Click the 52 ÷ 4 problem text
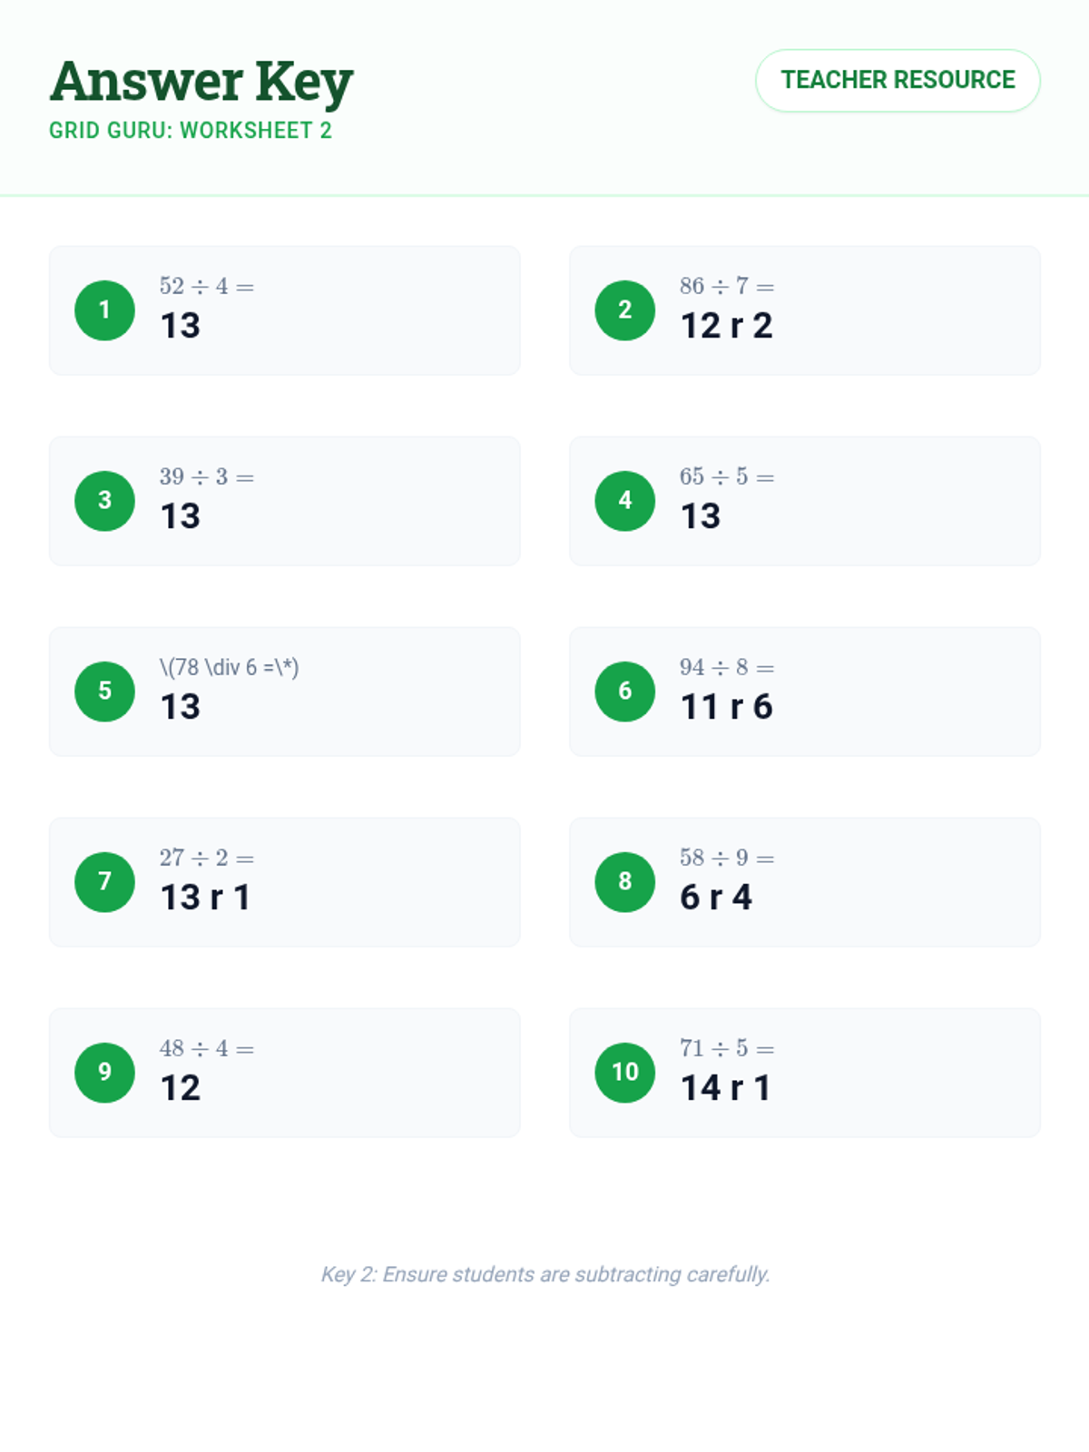This screenshot has width=1089, height=1452. [x=207, y=286]
